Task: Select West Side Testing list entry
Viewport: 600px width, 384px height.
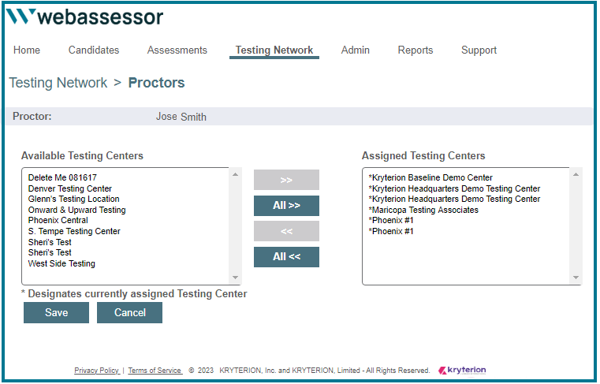Action: coord(61,263)
